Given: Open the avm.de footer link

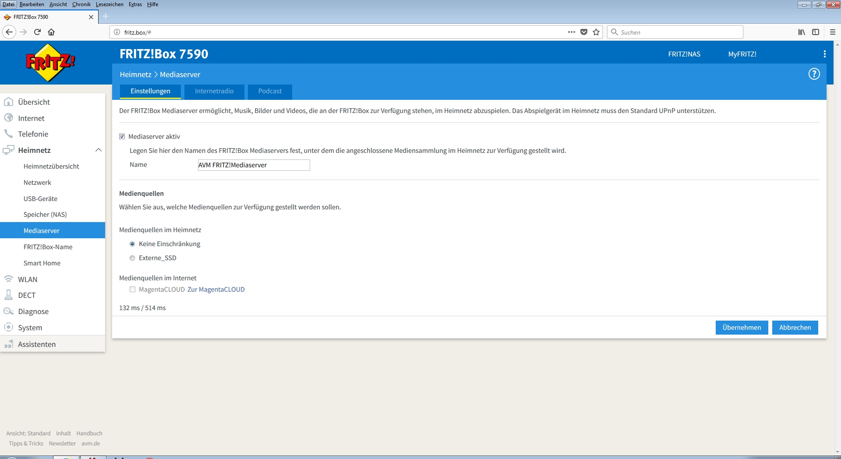Looking at the screenshot, I should coord(91,443).
